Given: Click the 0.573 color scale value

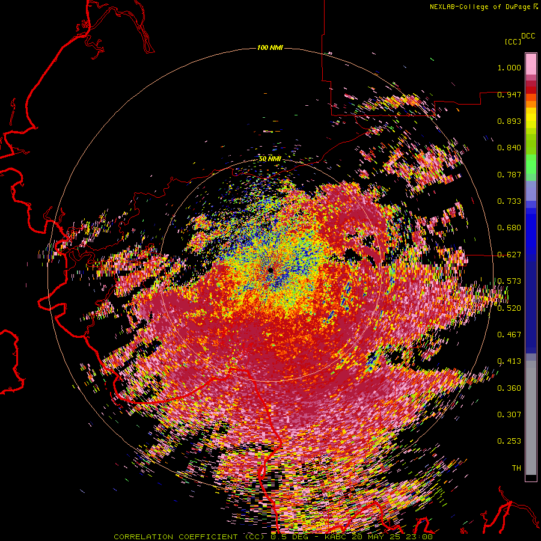Looking at the screenshot, I should (x=509, y=281).
